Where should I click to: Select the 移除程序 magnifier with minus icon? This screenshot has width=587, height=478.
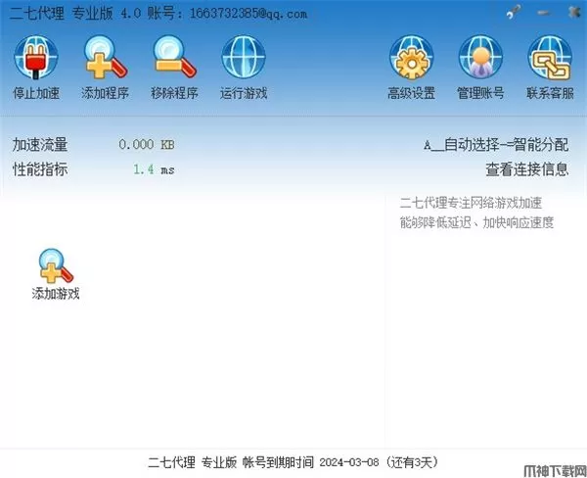tap(174, 58)
